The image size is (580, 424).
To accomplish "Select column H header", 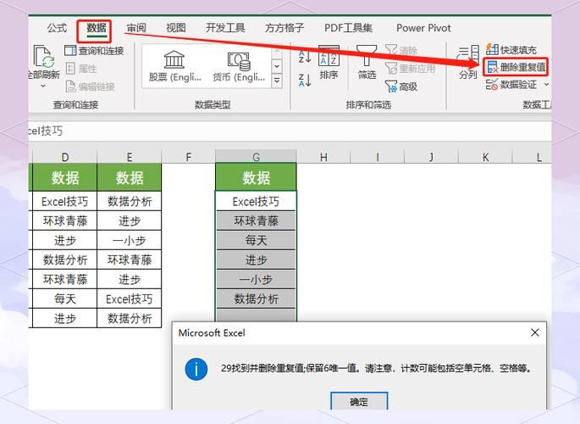I will [x=323, y=157].
